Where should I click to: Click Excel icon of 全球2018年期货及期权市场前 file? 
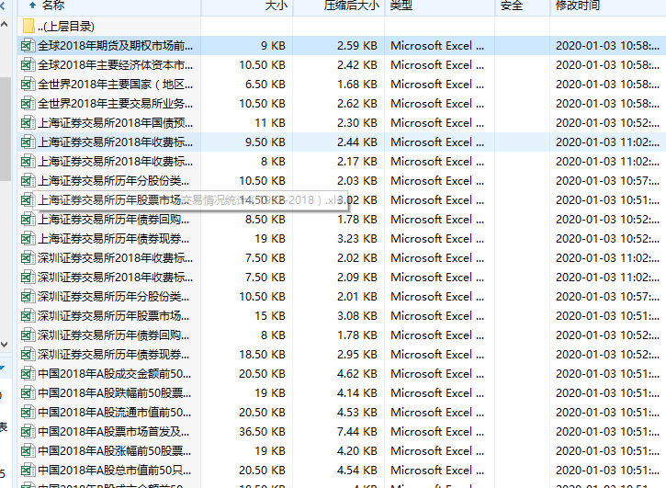[28, 45]
